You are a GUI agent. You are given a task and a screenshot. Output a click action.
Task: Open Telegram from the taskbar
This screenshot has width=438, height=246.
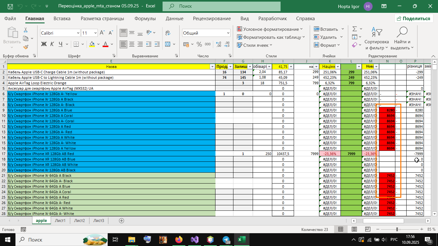(x=226, y=240)
